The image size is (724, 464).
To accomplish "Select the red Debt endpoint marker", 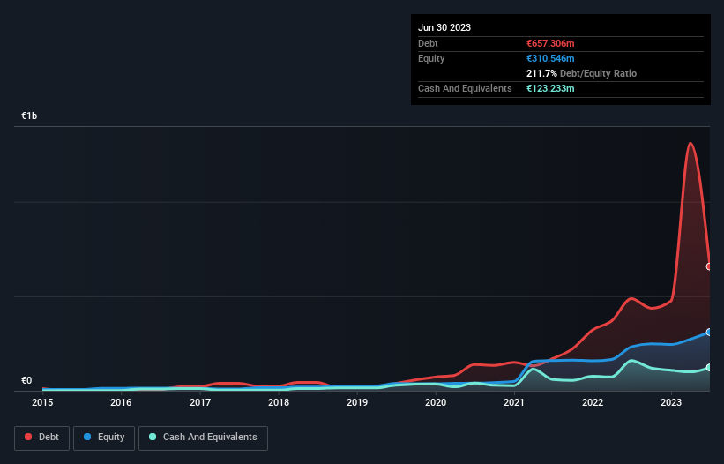I will pos(709,266).
